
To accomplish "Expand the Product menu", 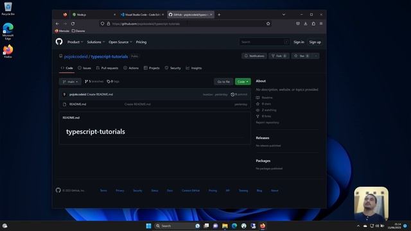I will pyautogui.click(x=75, y=42).
